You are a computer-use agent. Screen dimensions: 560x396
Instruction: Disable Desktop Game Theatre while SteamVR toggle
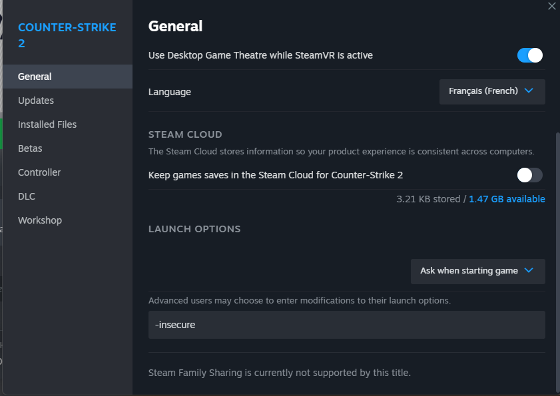[x=530, y=55]
